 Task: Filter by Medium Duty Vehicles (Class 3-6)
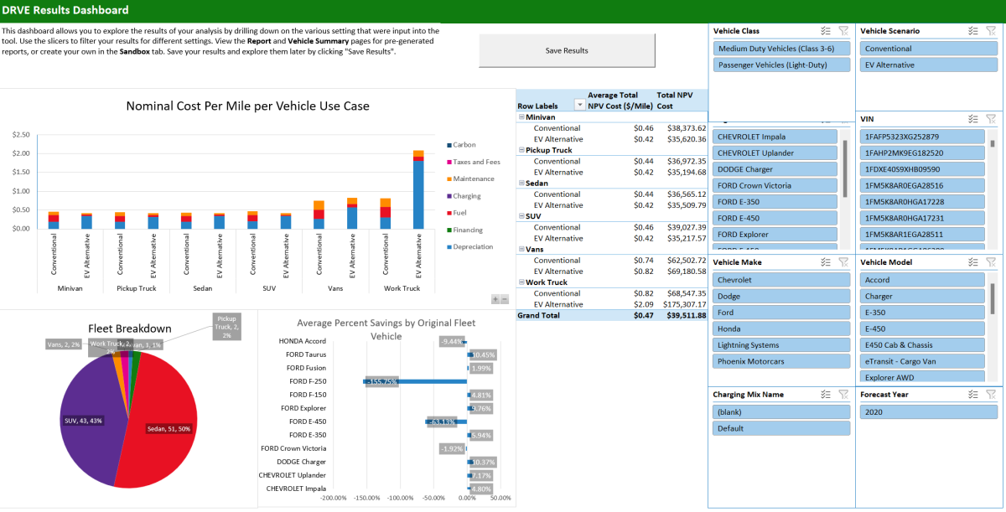coord(782,49)
